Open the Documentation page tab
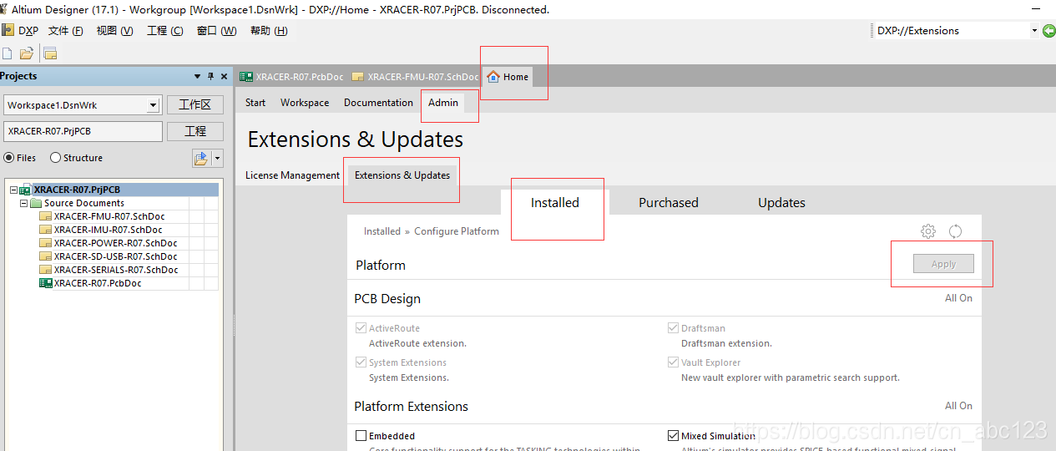 point(379,103)
